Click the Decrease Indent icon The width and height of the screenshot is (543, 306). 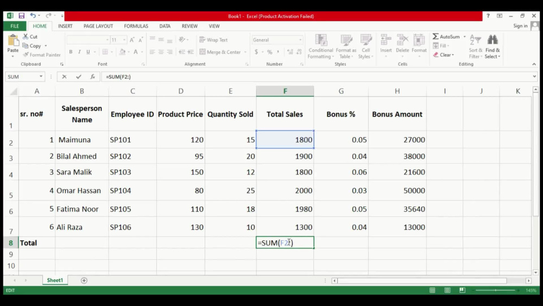pyautogui.click(x=181, y=52)
